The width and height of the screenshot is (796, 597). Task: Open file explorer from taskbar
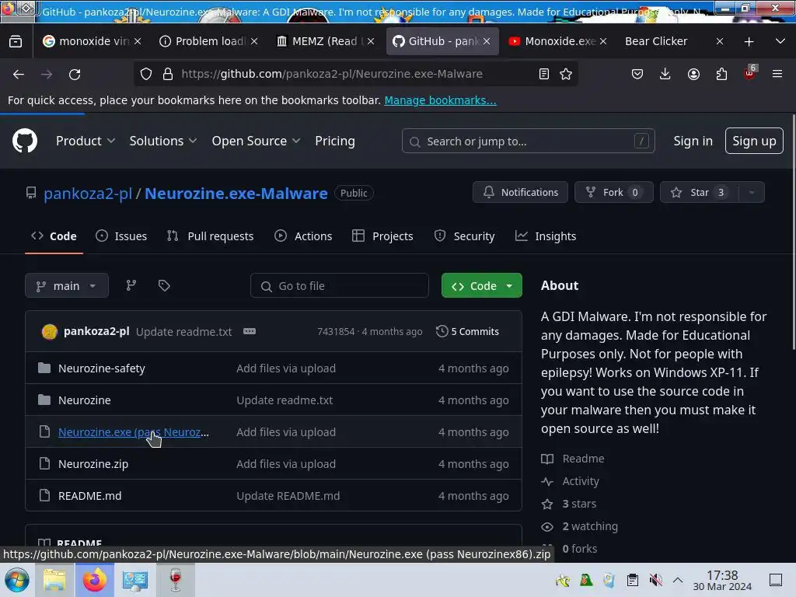click(x=54, y=580)
